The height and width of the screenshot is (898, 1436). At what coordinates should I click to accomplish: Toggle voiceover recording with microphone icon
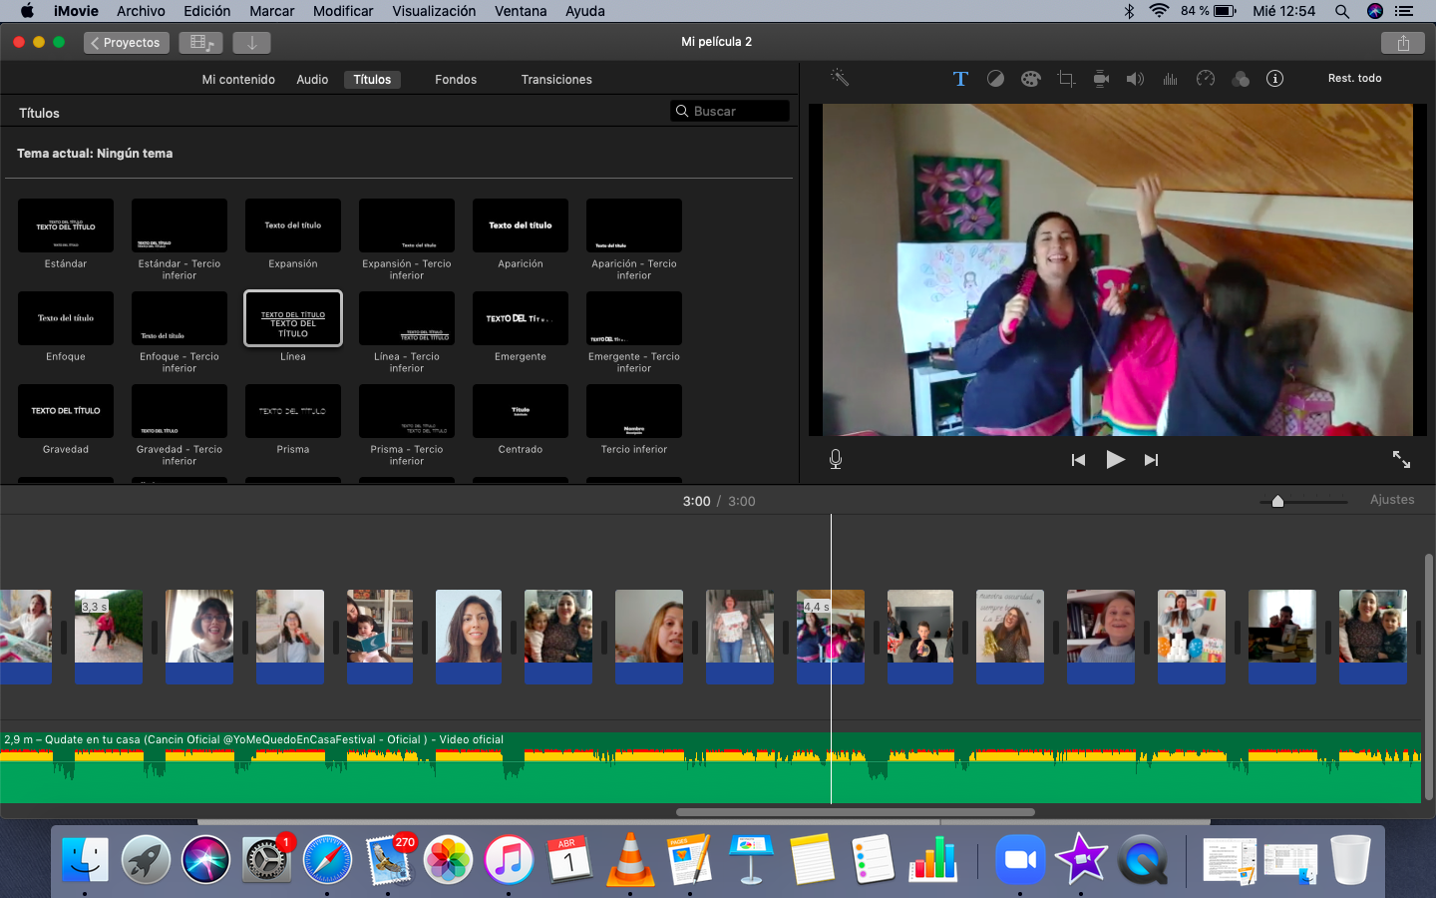click(x=836, y=459)
